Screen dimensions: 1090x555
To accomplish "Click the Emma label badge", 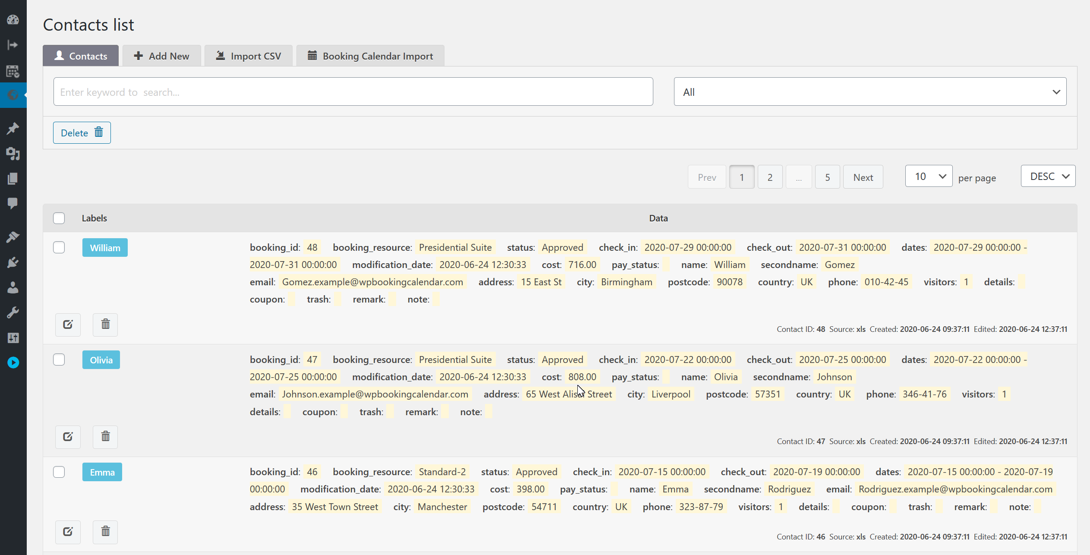I will point(102,472).
